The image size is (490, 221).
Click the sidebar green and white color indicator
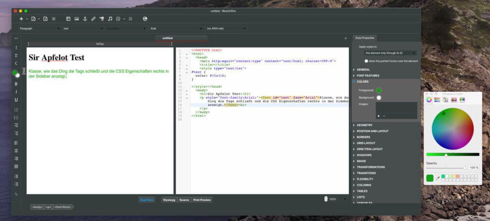point(16,74)
